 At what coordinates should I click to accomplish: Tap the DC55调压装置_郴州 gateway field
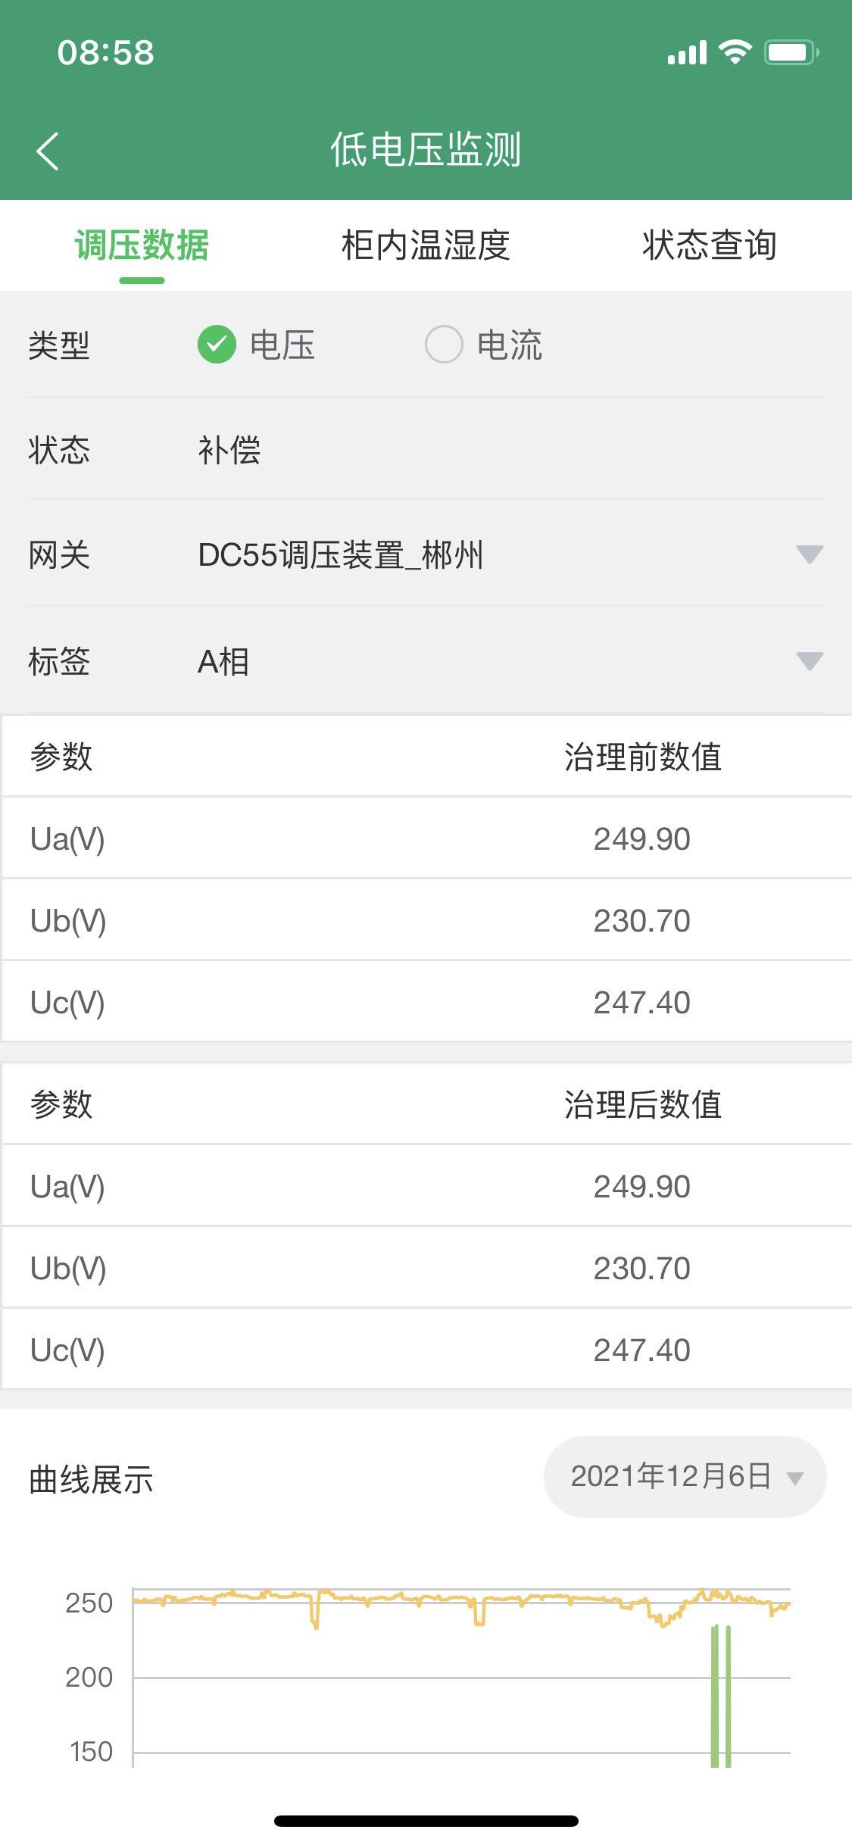click(341, 555)
